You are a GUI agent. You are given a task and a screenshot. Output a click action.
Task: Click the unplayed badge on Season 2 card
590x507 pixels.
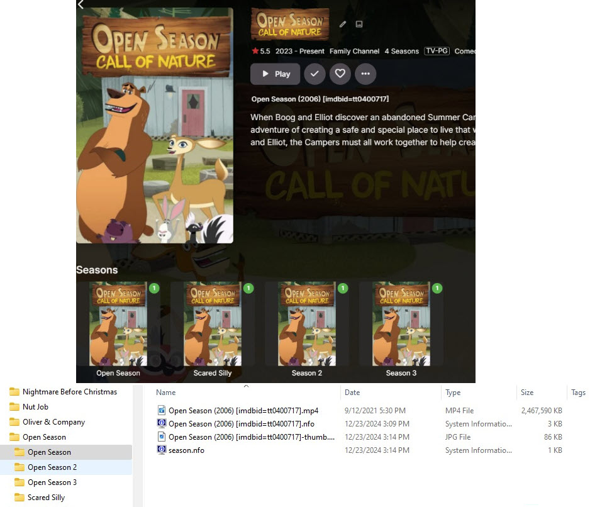[x=343, y=288]
